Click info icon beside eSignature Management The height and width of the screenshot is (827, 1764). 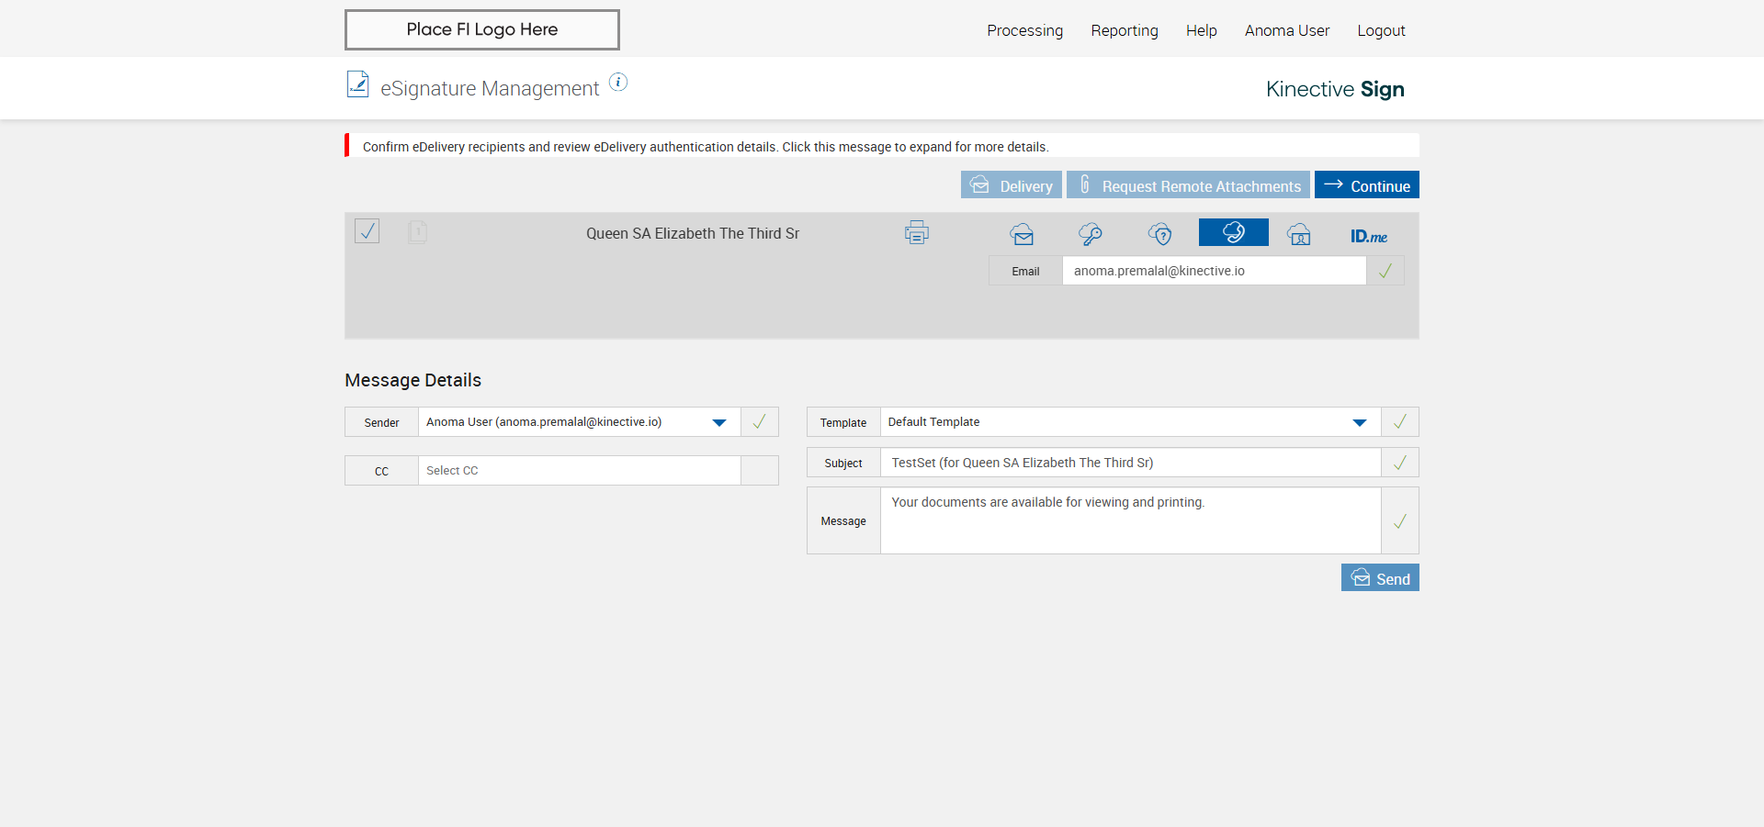pos(618,83)
